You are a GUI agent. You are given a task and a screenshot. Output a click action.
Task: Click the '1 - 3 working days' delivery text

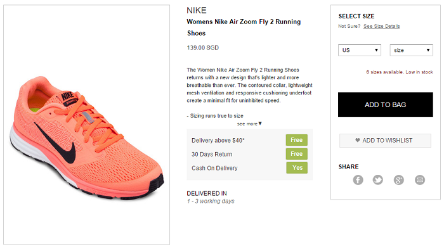point(211,201)
